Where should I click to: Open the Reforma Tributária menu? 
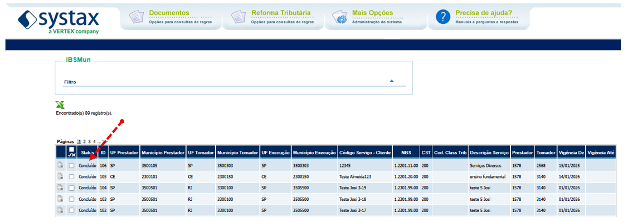point(281,13)
